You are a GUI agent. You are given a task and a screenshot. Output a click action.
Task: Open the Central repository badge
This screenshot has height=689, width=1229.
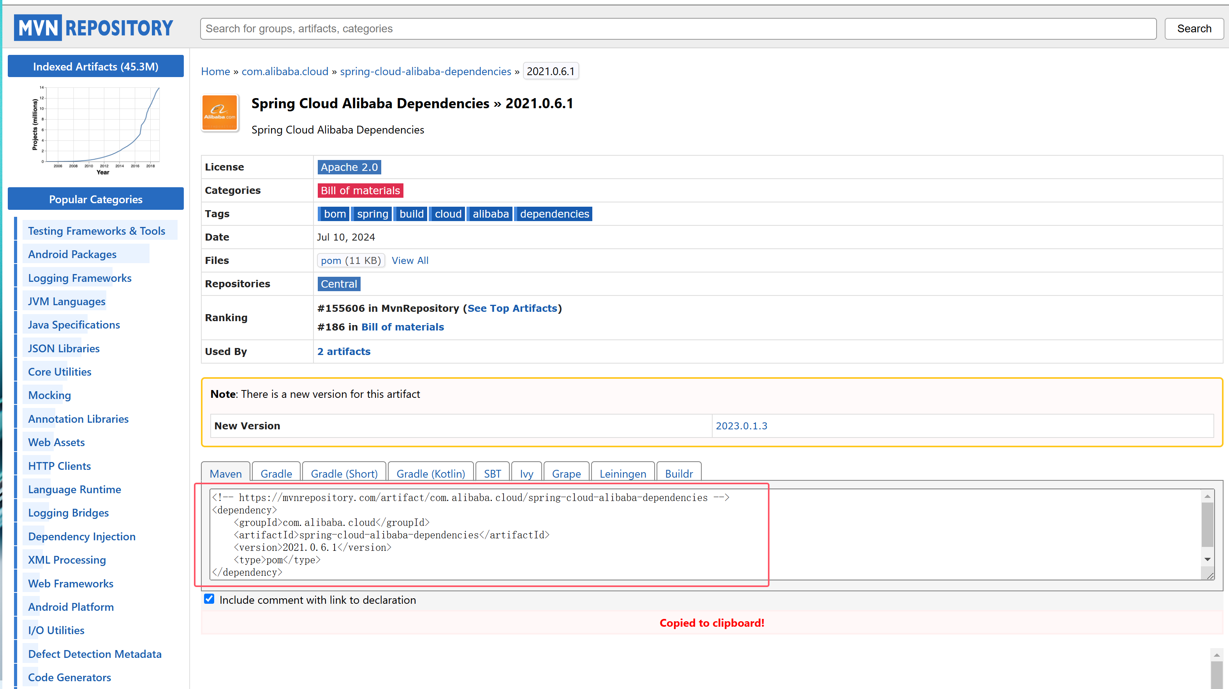coord(339,284)
